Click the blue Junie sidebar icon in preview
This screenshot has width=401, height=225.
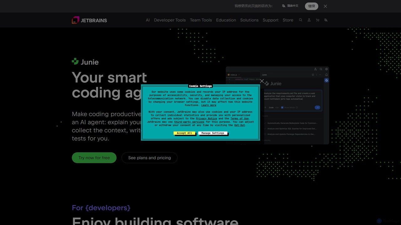tap(326, 80)
